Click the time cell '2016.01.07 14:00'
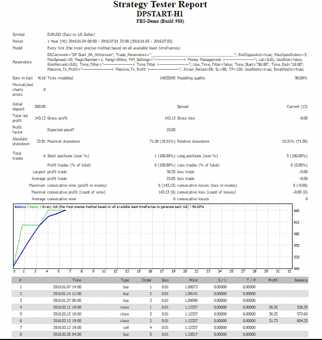Viewport: 322px width, 340px height. pos(67,287)
